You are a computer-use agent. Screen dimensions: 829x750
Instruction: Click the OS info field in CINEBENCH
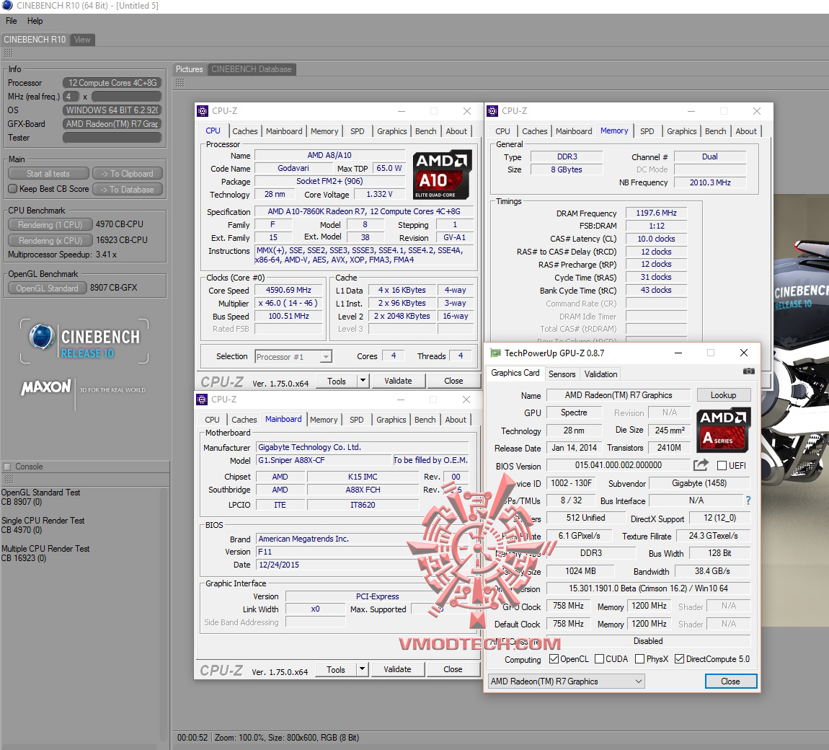[112, 110]
